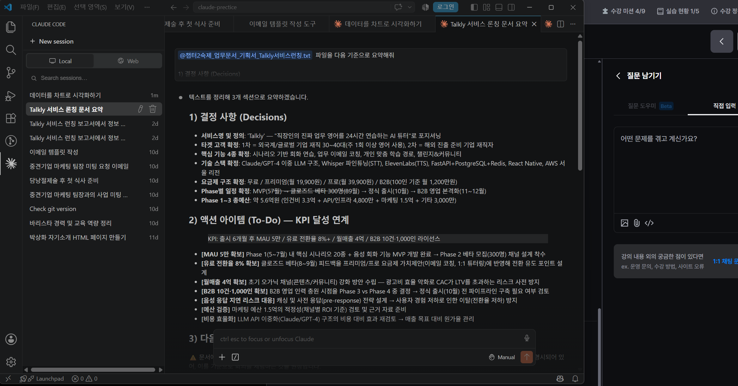Viewport: 738px width, 386px height.
Task: Send the message with the arrow button
Action: 527,357
